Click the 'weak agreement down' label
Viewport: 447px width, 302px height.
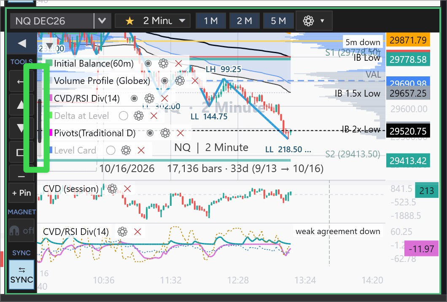pyautogui.click(x=338, y=231)
